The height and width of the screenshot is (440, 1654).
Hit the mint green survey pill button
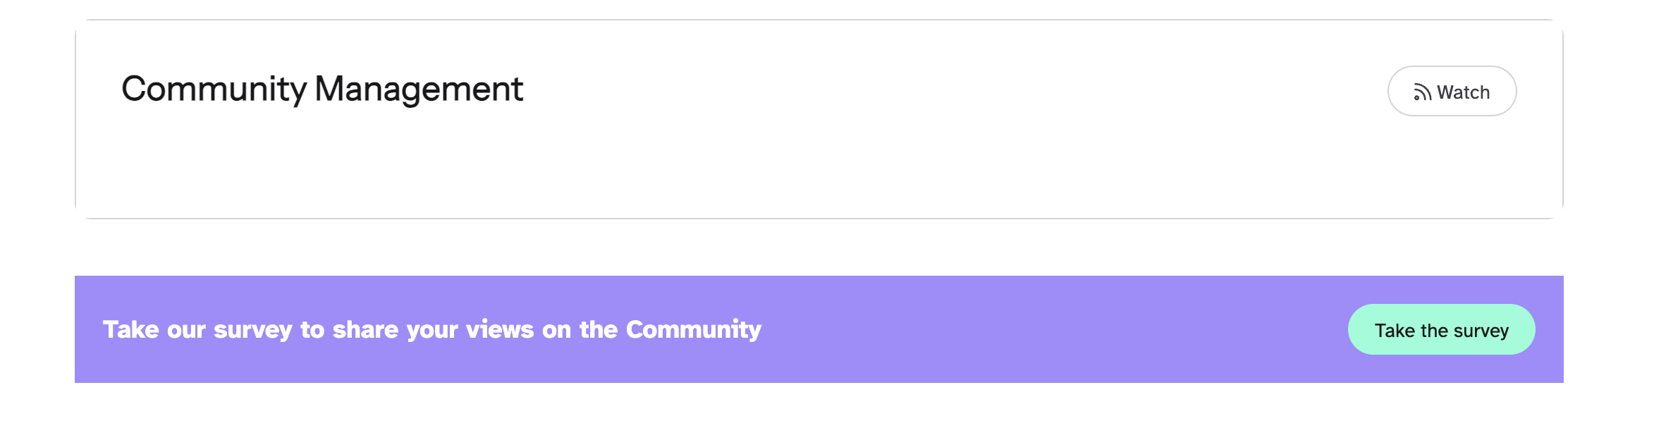[1441, 330]
